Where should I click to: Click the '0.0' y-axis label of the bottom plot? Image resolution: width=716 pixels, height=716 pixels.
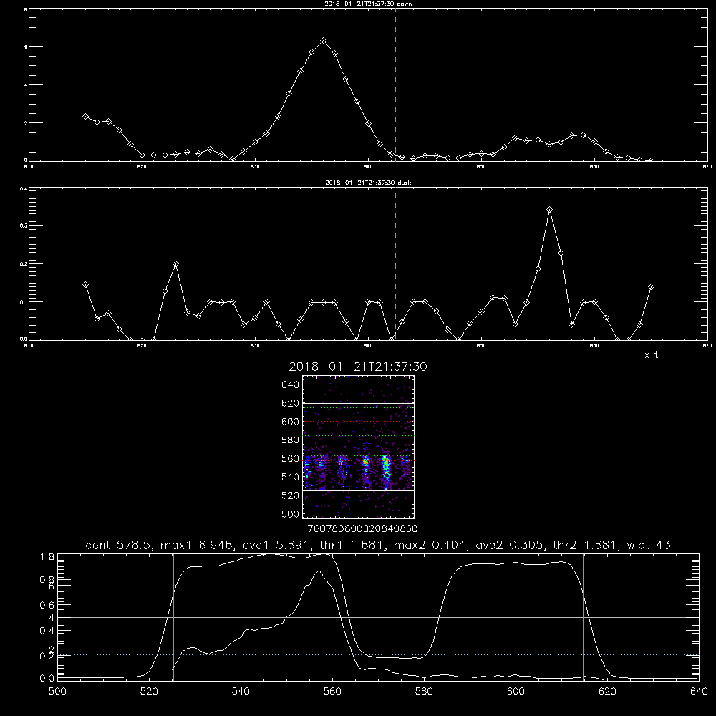47,679
